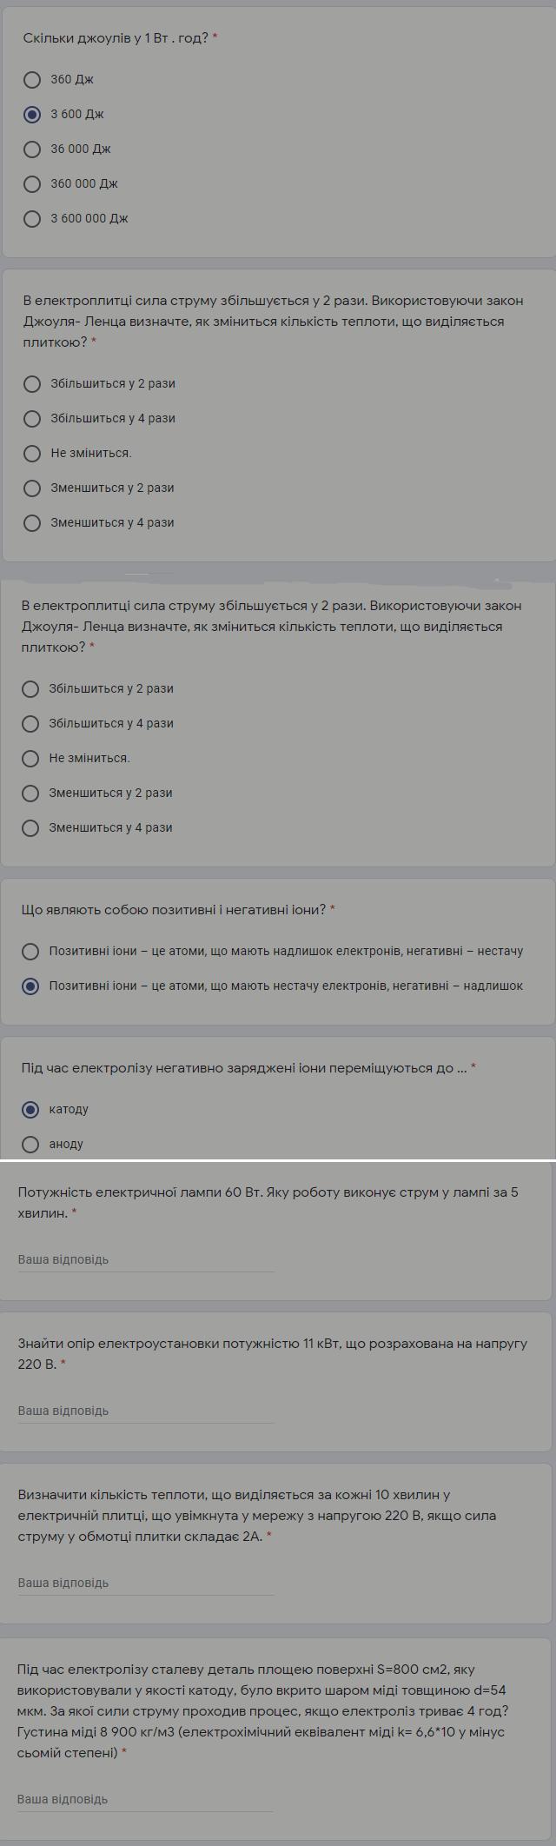556x1846 pixels.
Task: Choose ions option ending 'негативні – надлишок'
Action: coord(30,986)
